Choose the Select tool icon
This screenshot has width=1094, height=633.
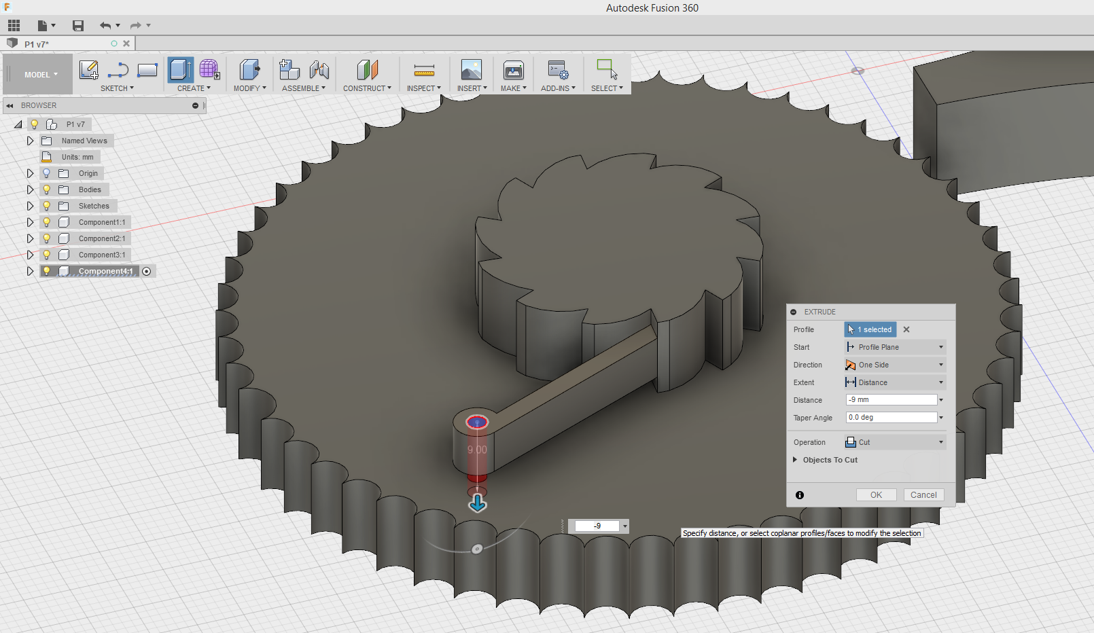click(607, 69)
